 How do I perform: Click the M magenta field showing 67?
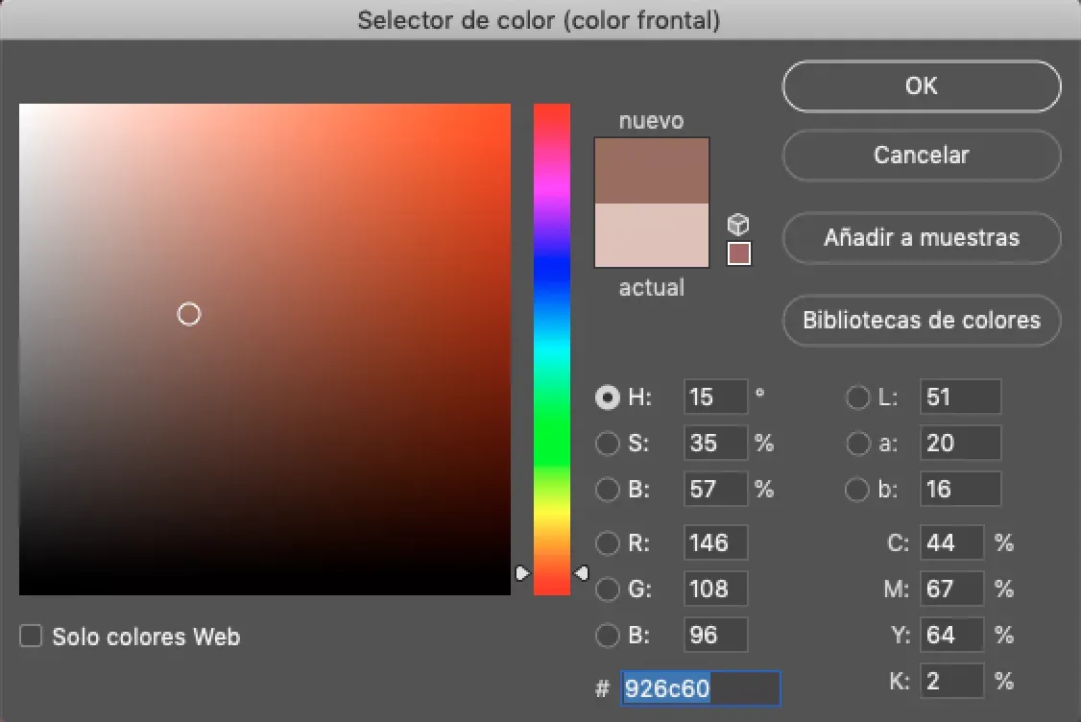tap(951, 589)
